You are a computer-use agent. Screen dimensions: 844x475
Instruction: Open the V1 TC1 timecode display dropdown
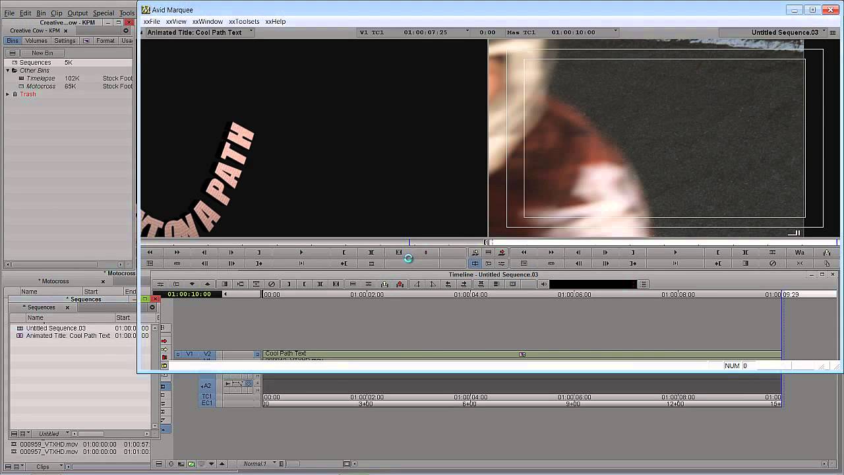click(x=467, y=32)
